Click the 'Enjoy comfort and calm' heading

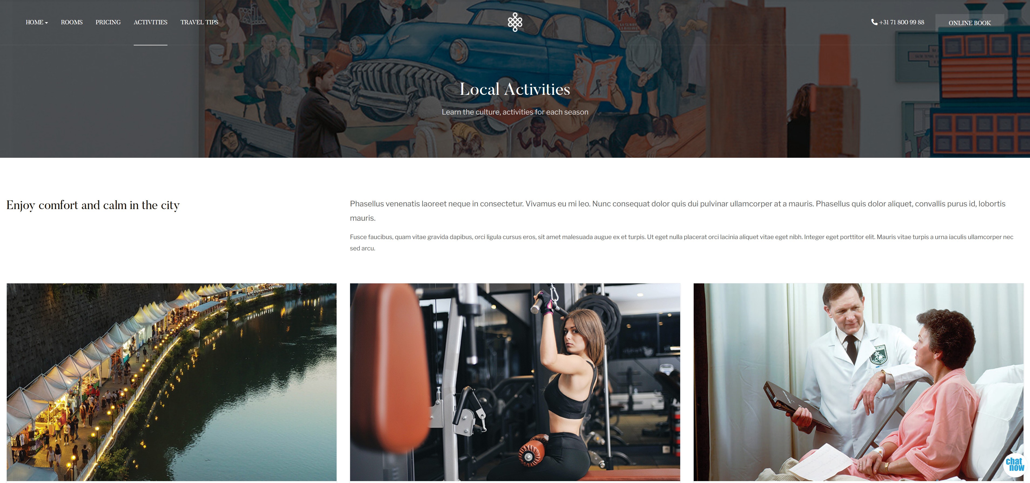pyautogui.click(x=93, y=205)
